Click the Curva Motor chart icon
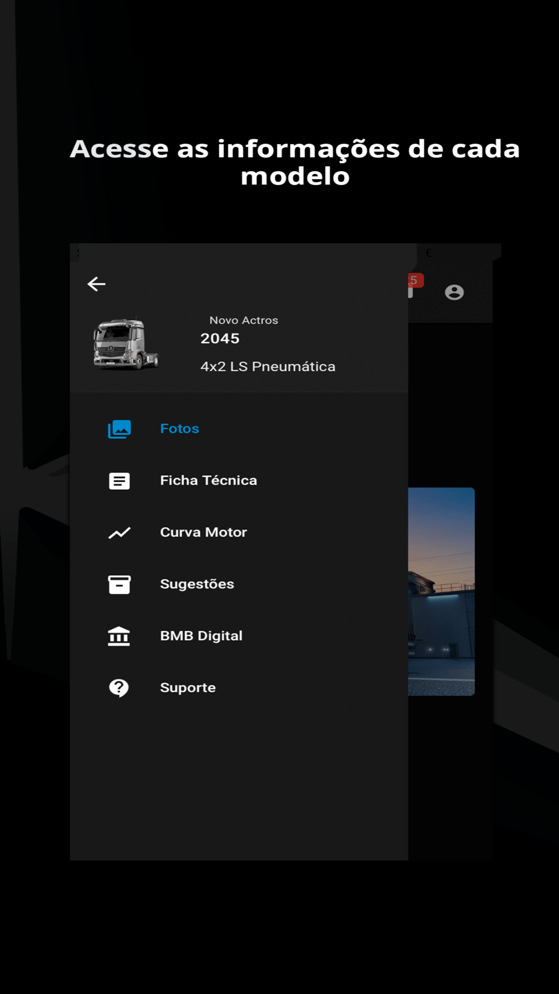 pyautogui.click(x=119, y=533)
